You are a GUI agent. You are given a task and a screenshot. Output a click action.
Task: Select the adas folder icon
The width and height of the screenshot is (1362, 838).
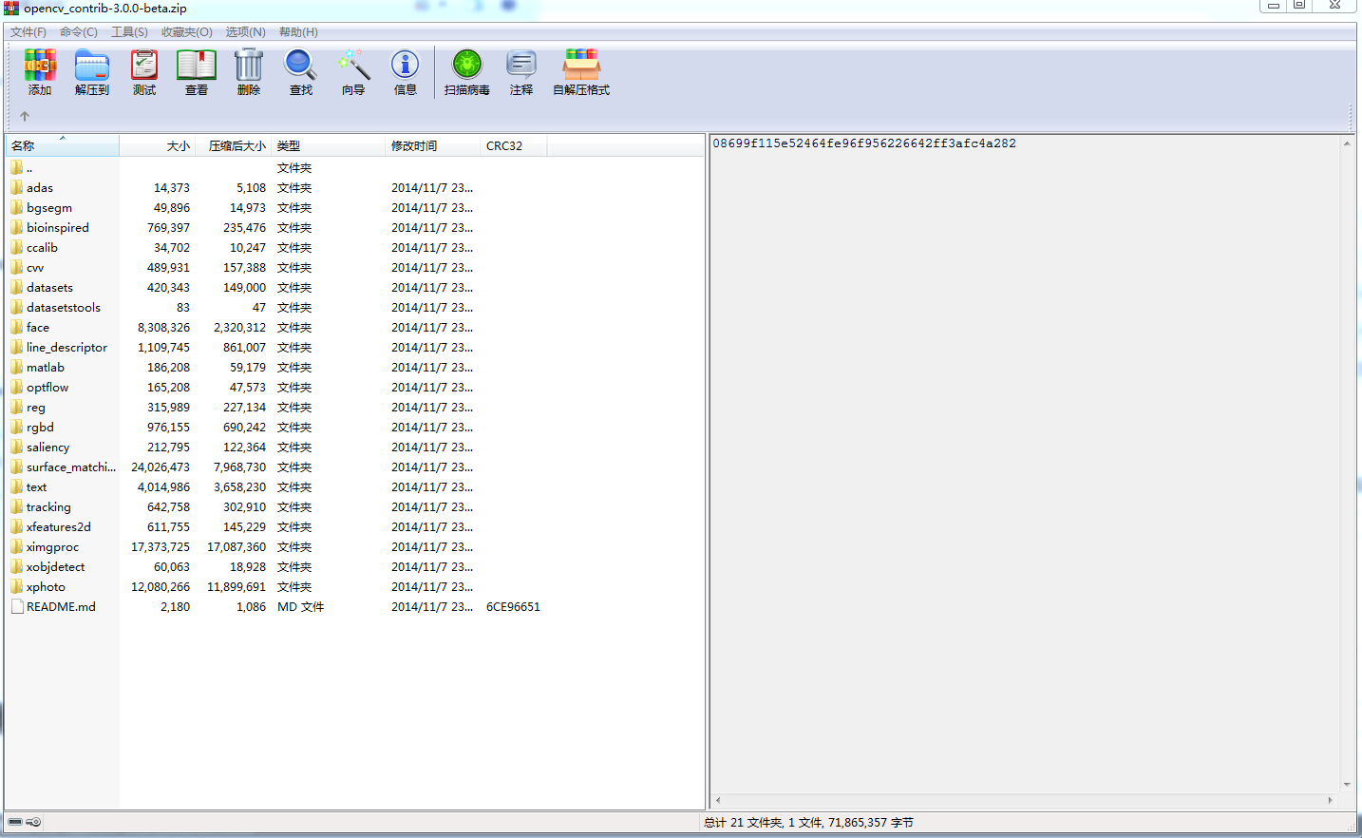[16, 187]
